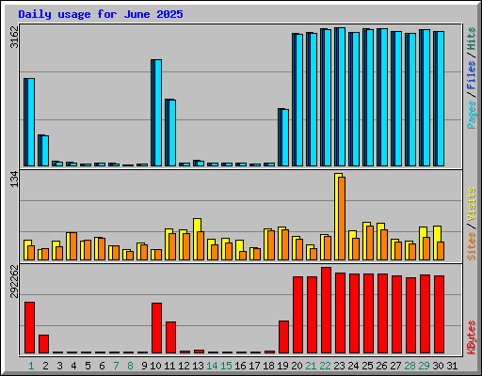
Task: Click the tallest red KBytes bar, day 22
Action: (x=326, y=310)
